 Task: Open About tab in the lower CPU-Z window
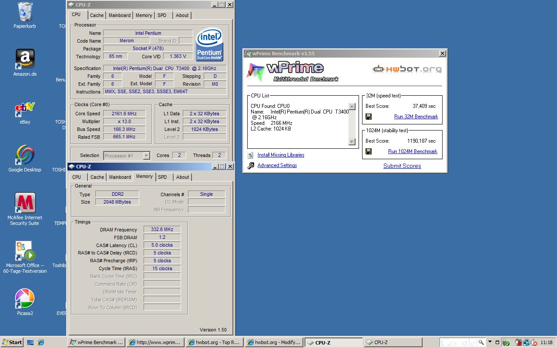tap(183, 177)
